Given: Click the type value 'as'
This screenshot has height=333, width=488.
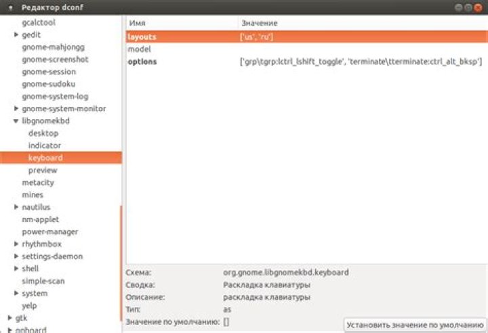Looking at the screenshot, I should point(227,310).
